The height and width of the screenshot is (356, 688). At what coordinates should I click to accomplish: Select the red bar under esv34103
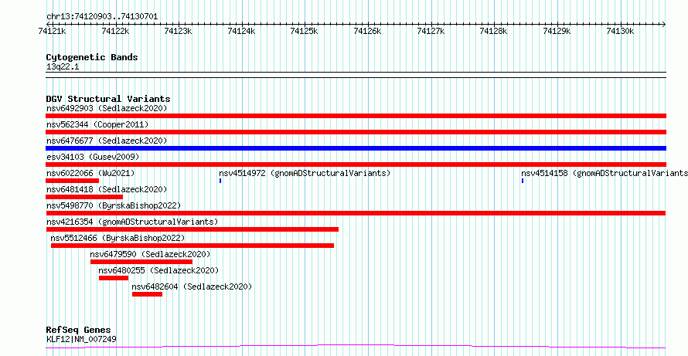pyautogui.click(x=356, y=164)
